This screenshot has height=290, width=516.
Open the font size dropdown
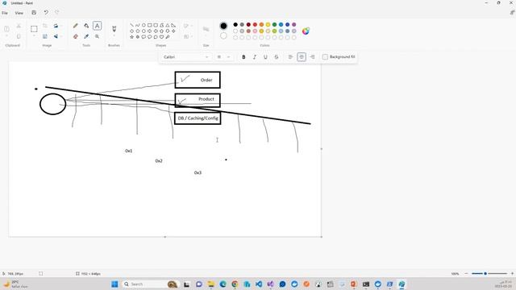224,57
